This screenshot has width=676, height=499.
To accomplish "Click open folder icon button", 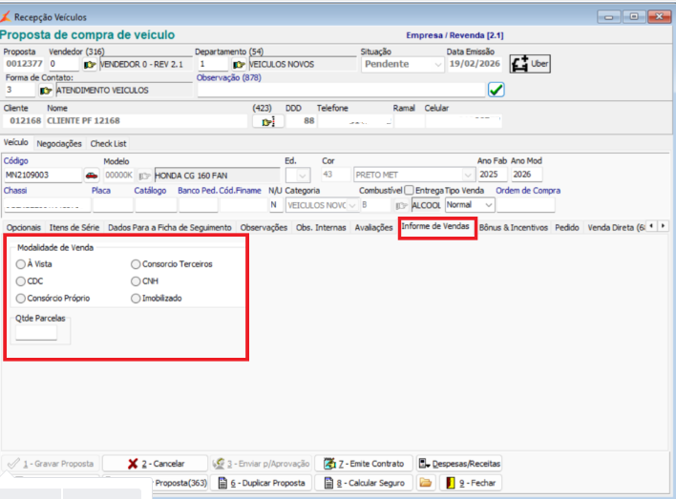I will (x=426, y=483).
